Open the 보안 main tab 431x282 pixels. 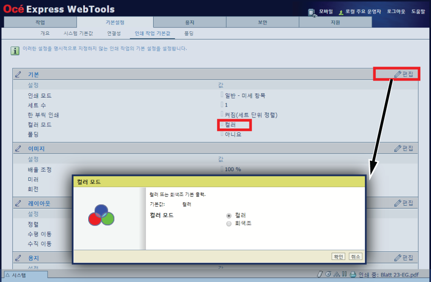click(263, 22)
